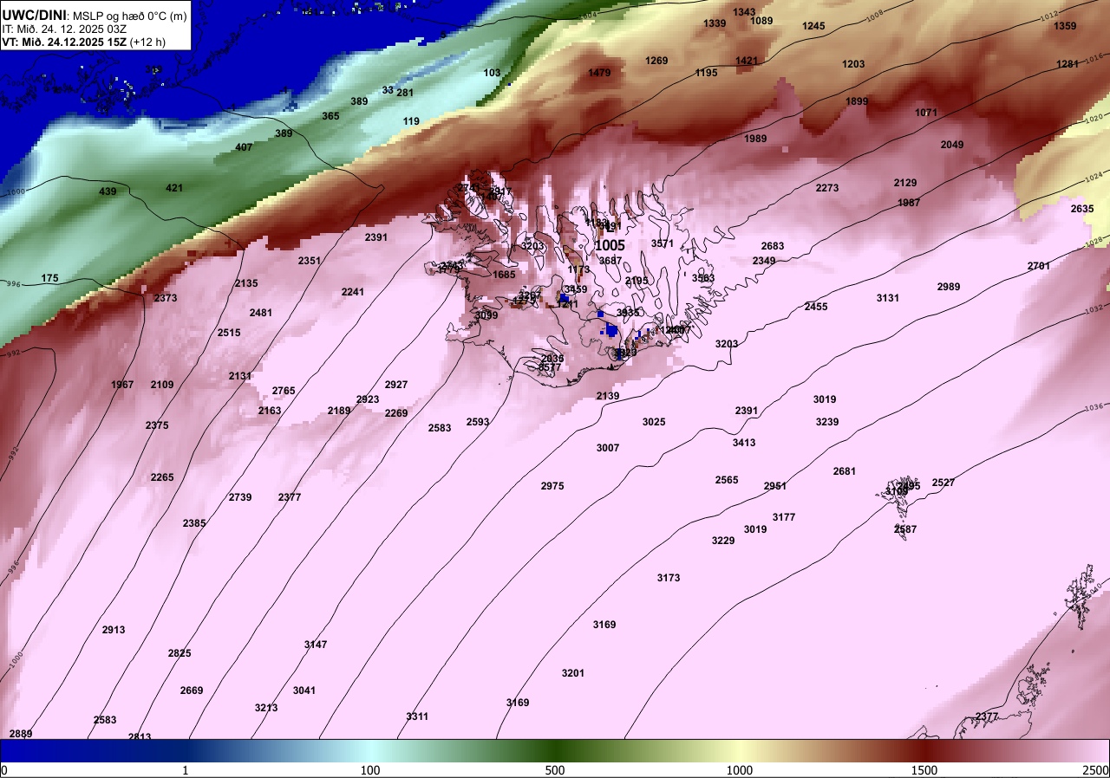
Task: Click the colorbar tick label 1000
Action: pyautogui.click(x=740, y=770)
